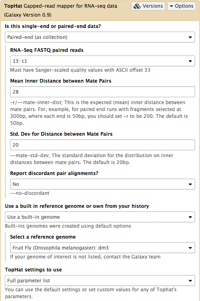The width and height of the screenshot is (200, 301).
Task: Focus the Mean Inner Distance input field
Action: 103,92
